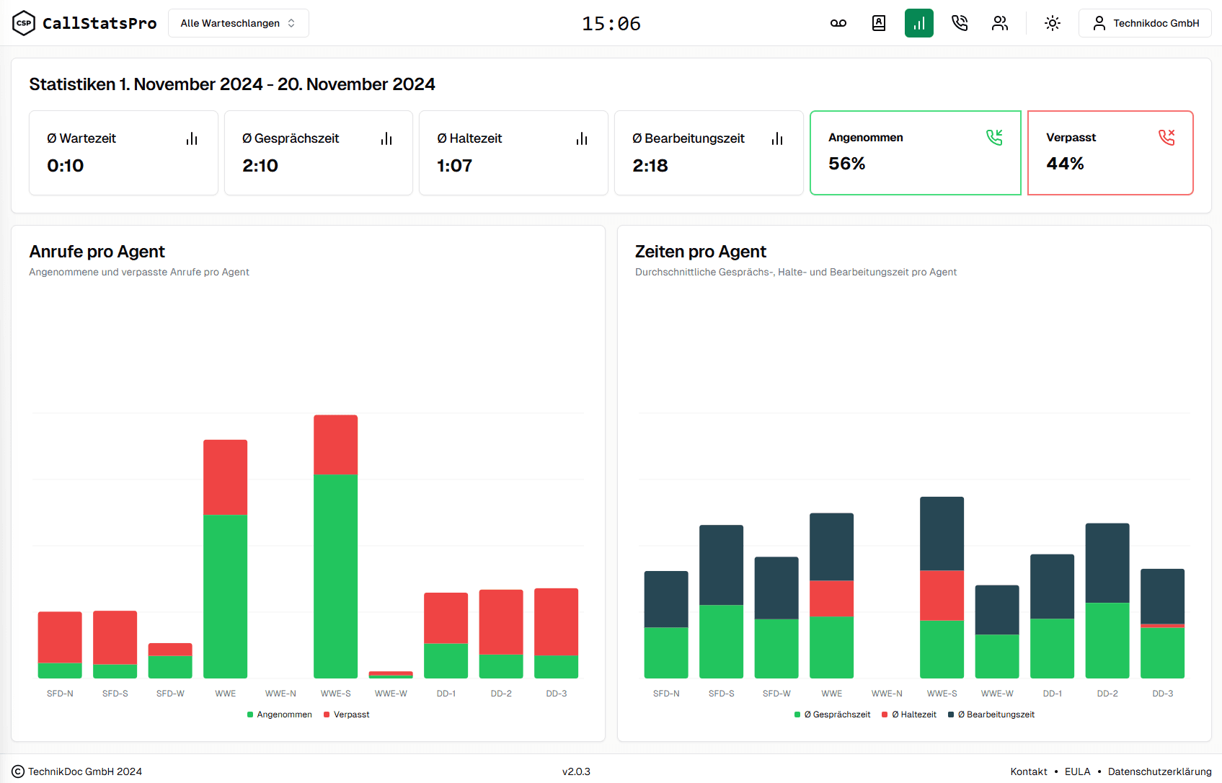Toggle Angenommen legend in calls chart
Viewport: 1222px width, 783px height.
click(x=280, y=715)
